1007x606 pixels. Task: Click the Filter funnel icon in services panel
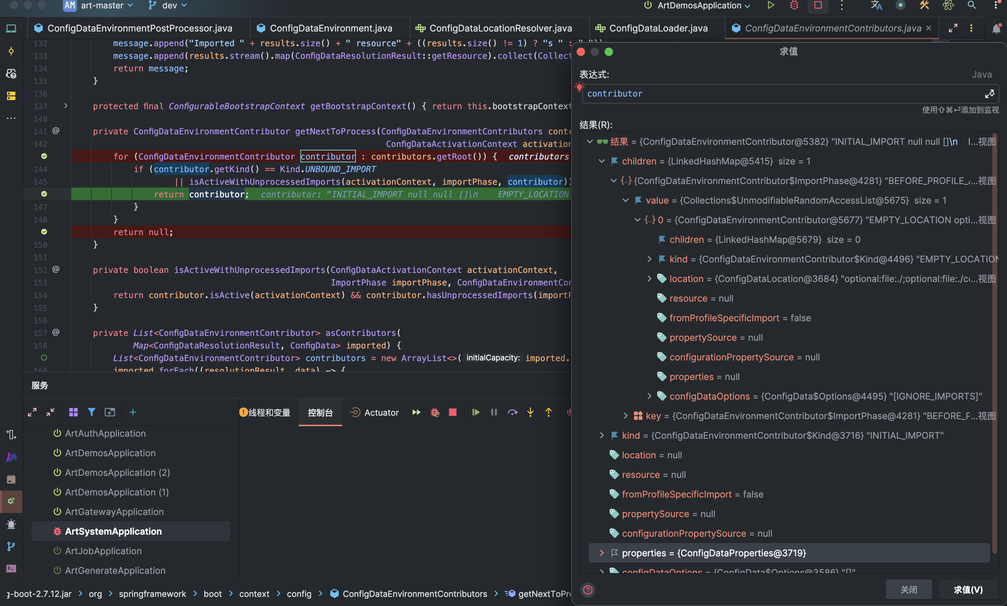[x=91, y=413]
